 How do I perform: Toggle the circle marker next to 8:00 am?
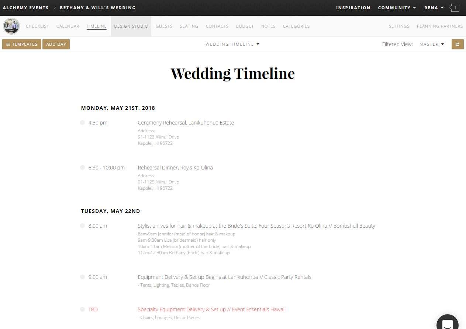coord(82,225)
